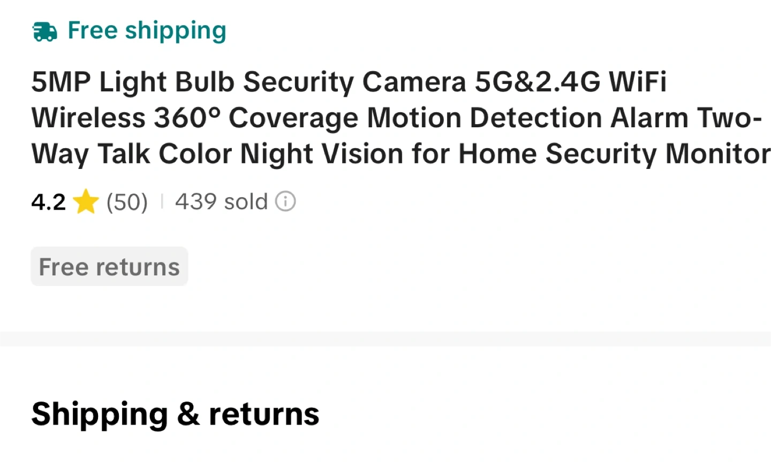
Task: Tap the "Free returns" badge
Action: 109,266
